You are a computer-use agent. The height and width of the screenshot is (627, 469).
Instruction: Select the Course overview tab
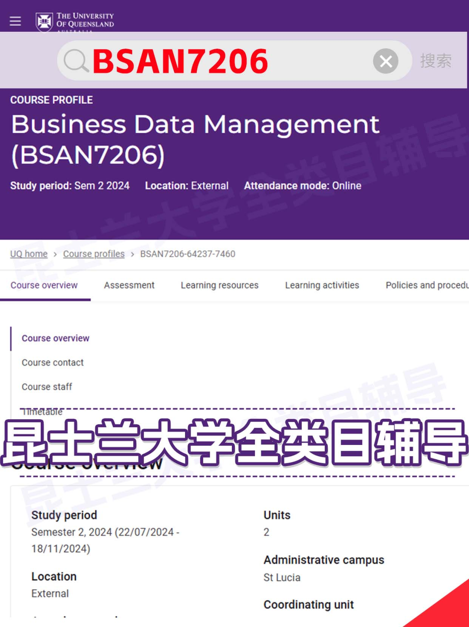pyautogui.click(x=44, y=285)
